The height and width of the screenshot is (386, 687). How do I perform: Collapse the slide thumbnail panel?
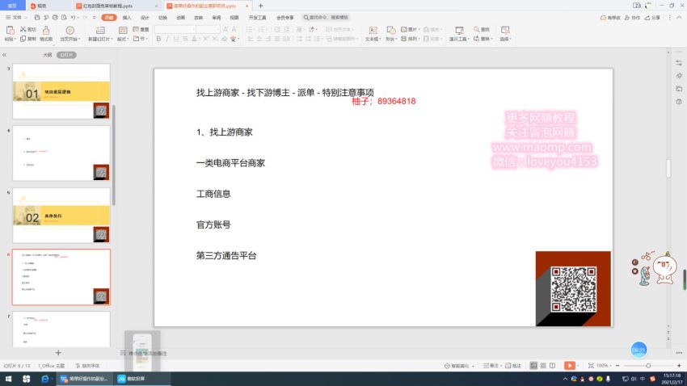click(x=4, y=55)
